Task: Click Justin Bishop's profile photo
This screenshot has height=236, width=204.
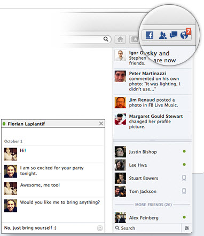Action: click(120, 152)
